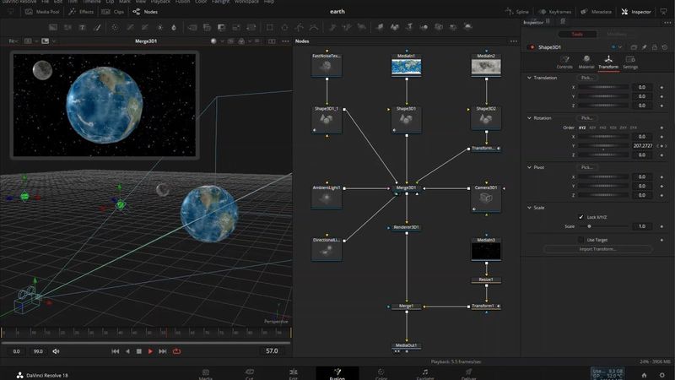Open the Inspector three-dot options menu
The width and height of the screenshot is (675, 380).
point(667,22)
